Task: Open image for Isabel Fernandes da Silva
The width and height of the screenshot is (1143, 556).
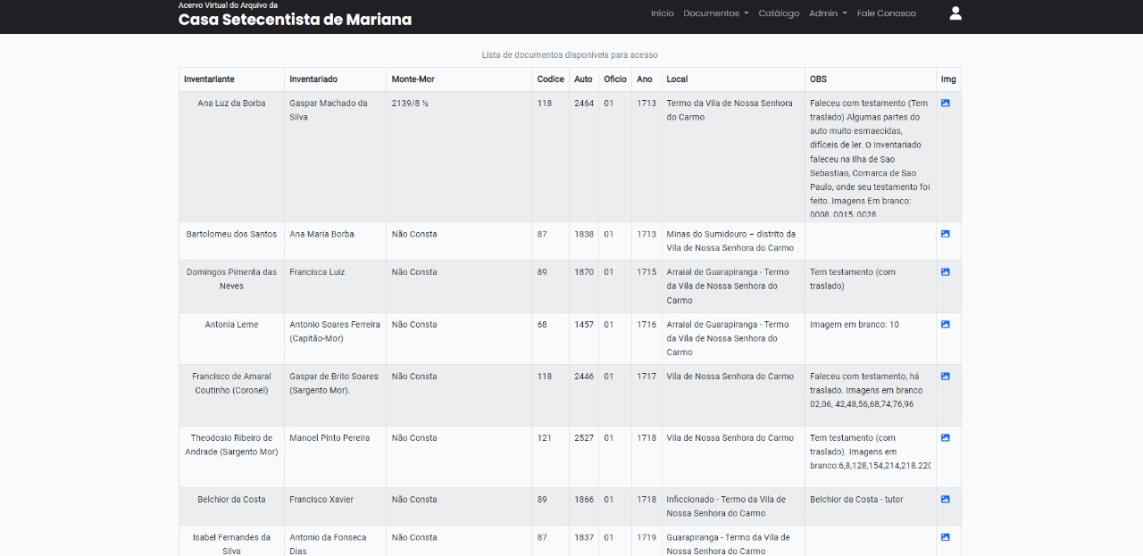Action: (x=945, y=537)
